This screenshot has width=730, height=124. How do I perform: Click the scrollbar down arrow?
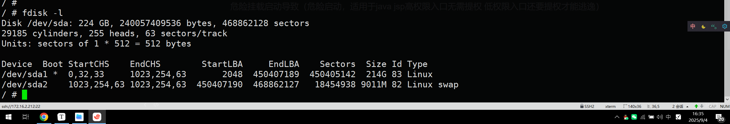coord(727,99)
